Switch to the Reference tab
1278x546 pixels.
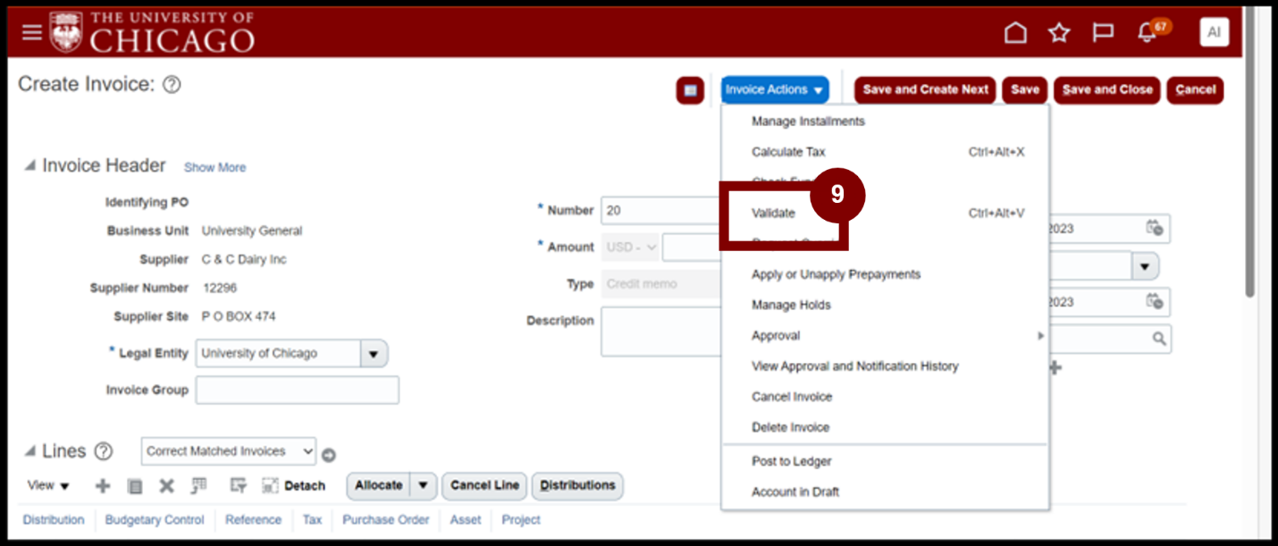[253, 520]
